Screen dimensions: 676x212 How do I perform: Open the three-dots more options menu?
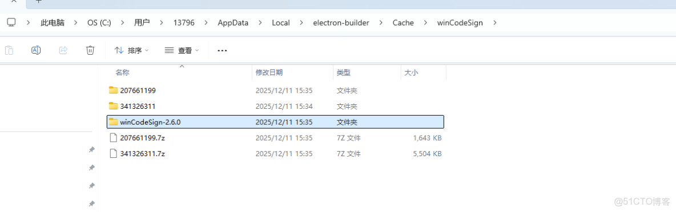click(222, 51)
